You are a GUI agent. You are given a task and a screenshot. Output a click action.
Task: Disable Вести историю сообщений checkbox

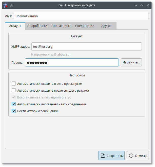(x=14, y=111)
